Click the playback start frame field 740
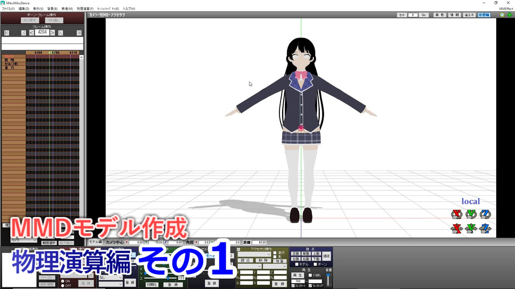Image resolution: width=515 pixels, height=289 pixels. coord(298,281)
